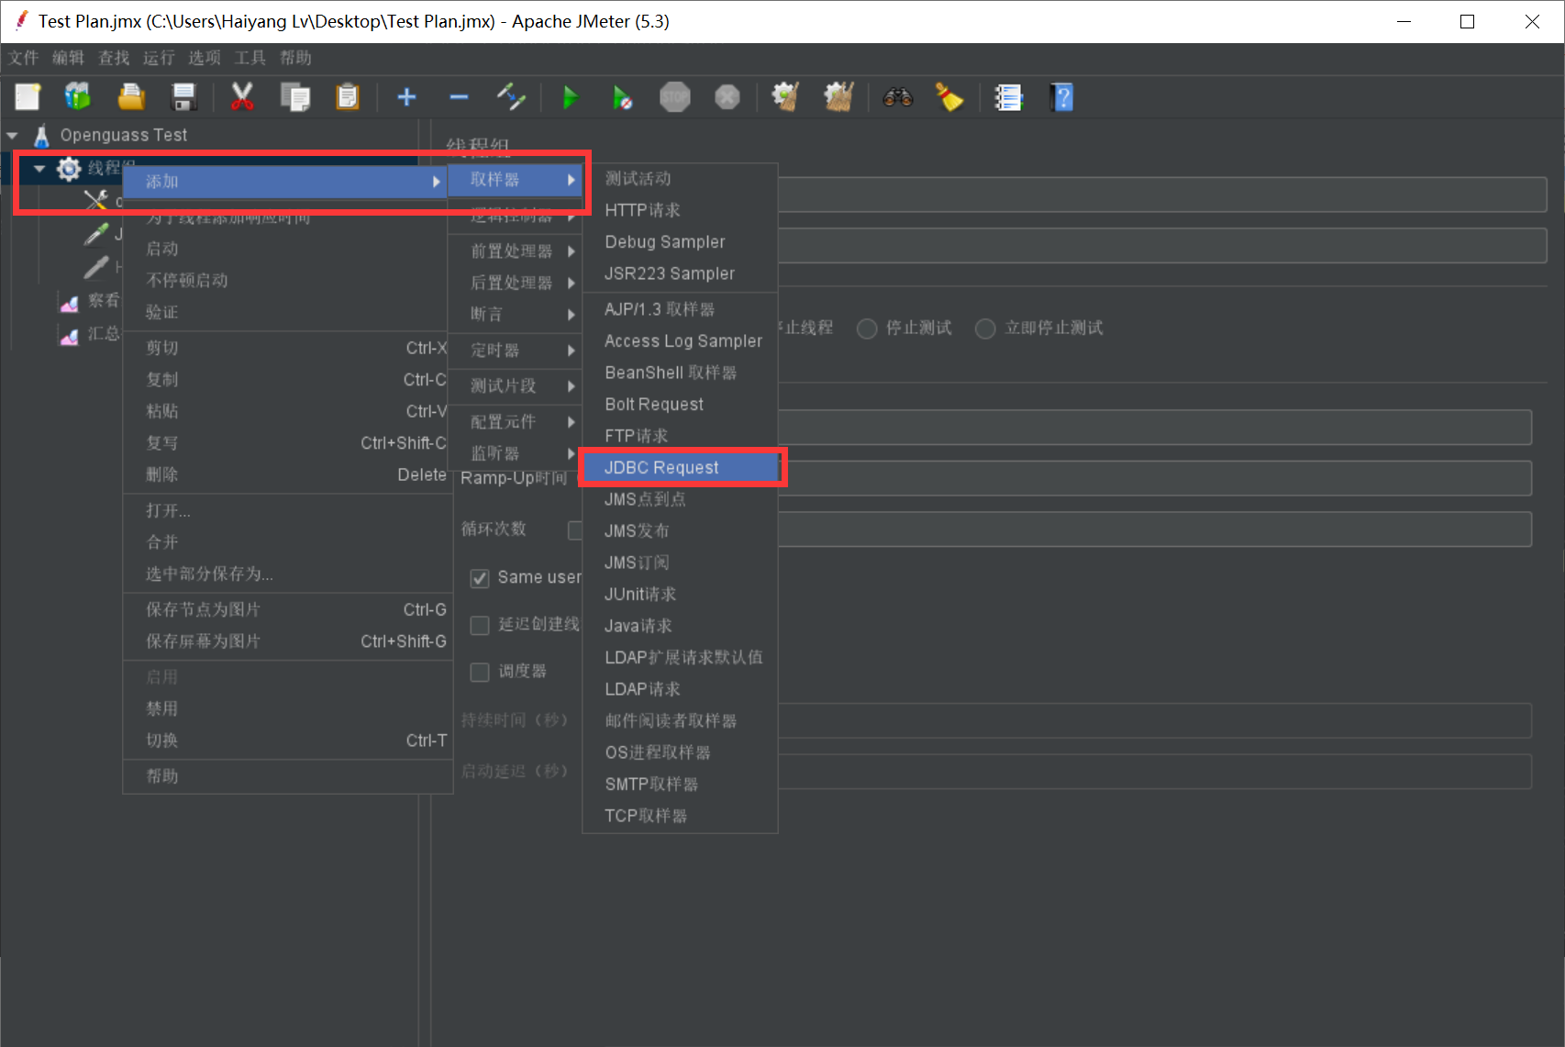Click the Copy icon in toolbar
Screen dimensions: 1565x1047
295,96
